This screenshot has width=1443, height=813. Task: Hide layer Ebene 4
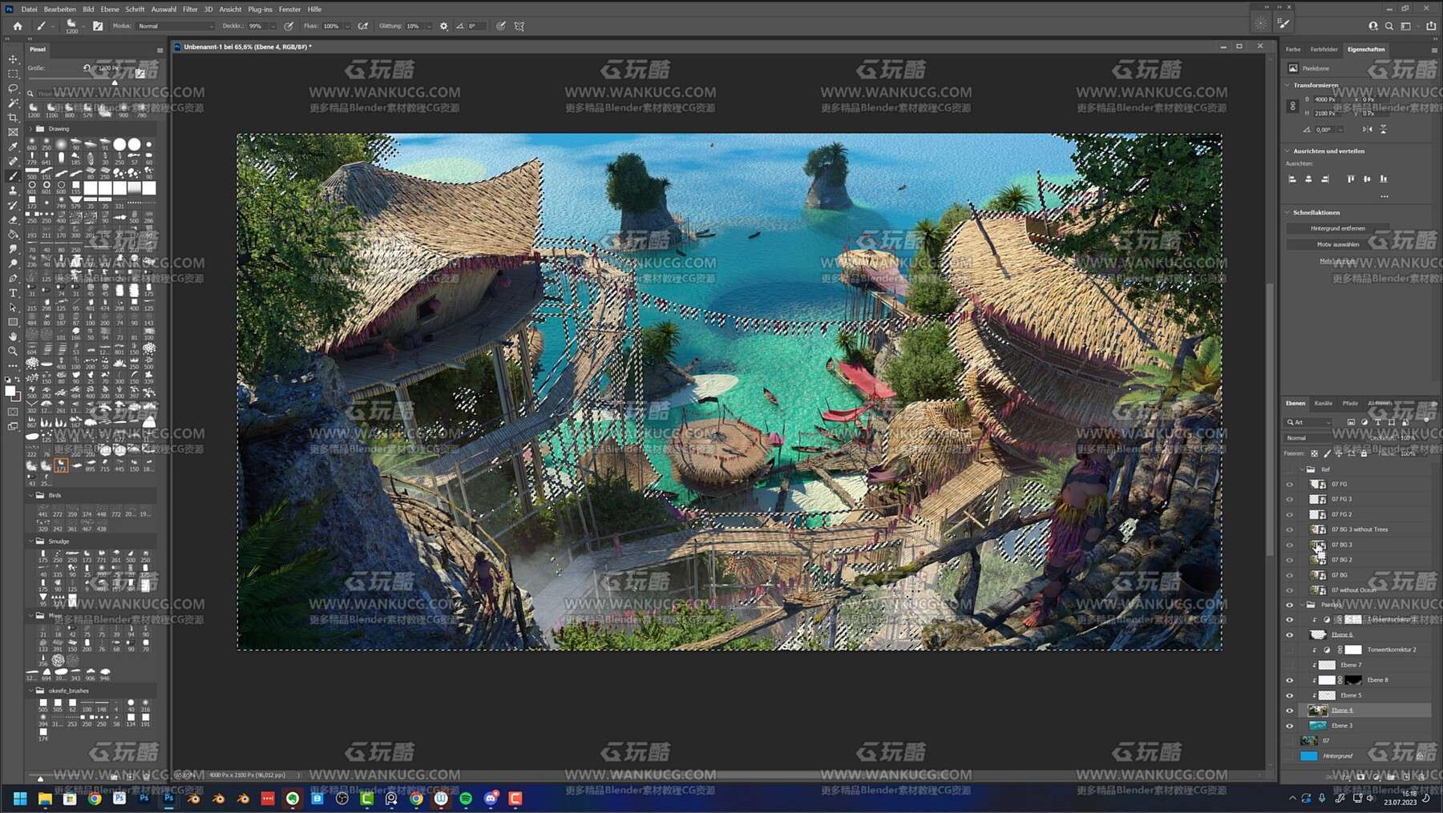point(1290,710)
